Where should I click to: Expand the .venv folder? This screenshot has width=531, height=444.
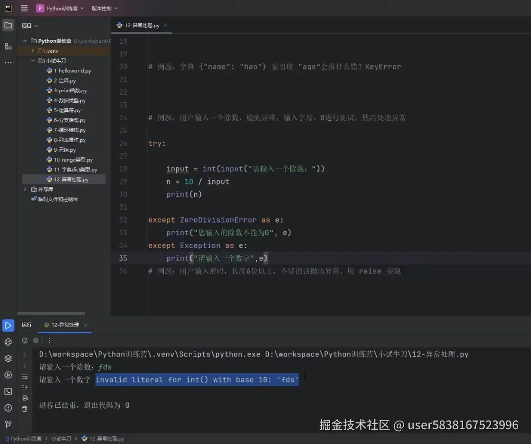[x=32, y=51]
